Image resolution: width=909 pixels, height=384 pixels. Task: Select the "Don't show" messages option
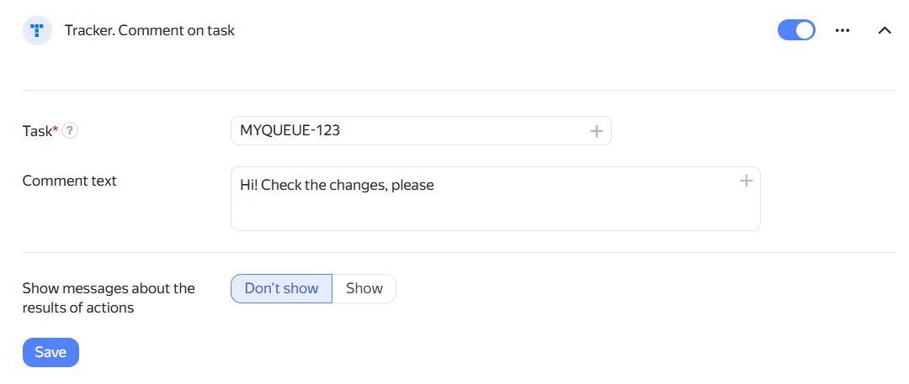282,288
